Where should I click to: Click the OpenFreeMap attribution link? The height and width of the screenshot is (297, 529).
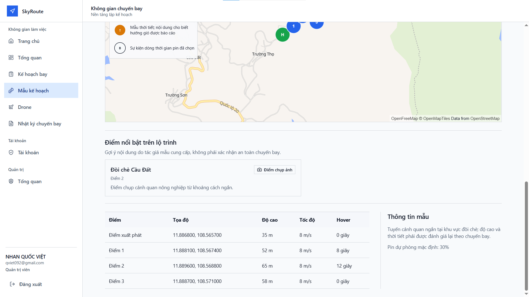tap(404, 119)
